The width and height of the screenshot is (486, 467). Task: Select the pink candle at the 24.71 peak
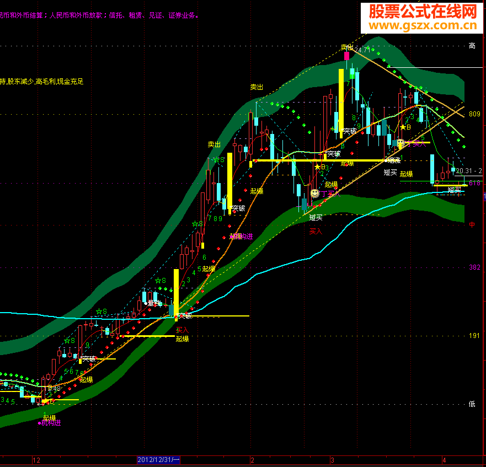point(346,56)
